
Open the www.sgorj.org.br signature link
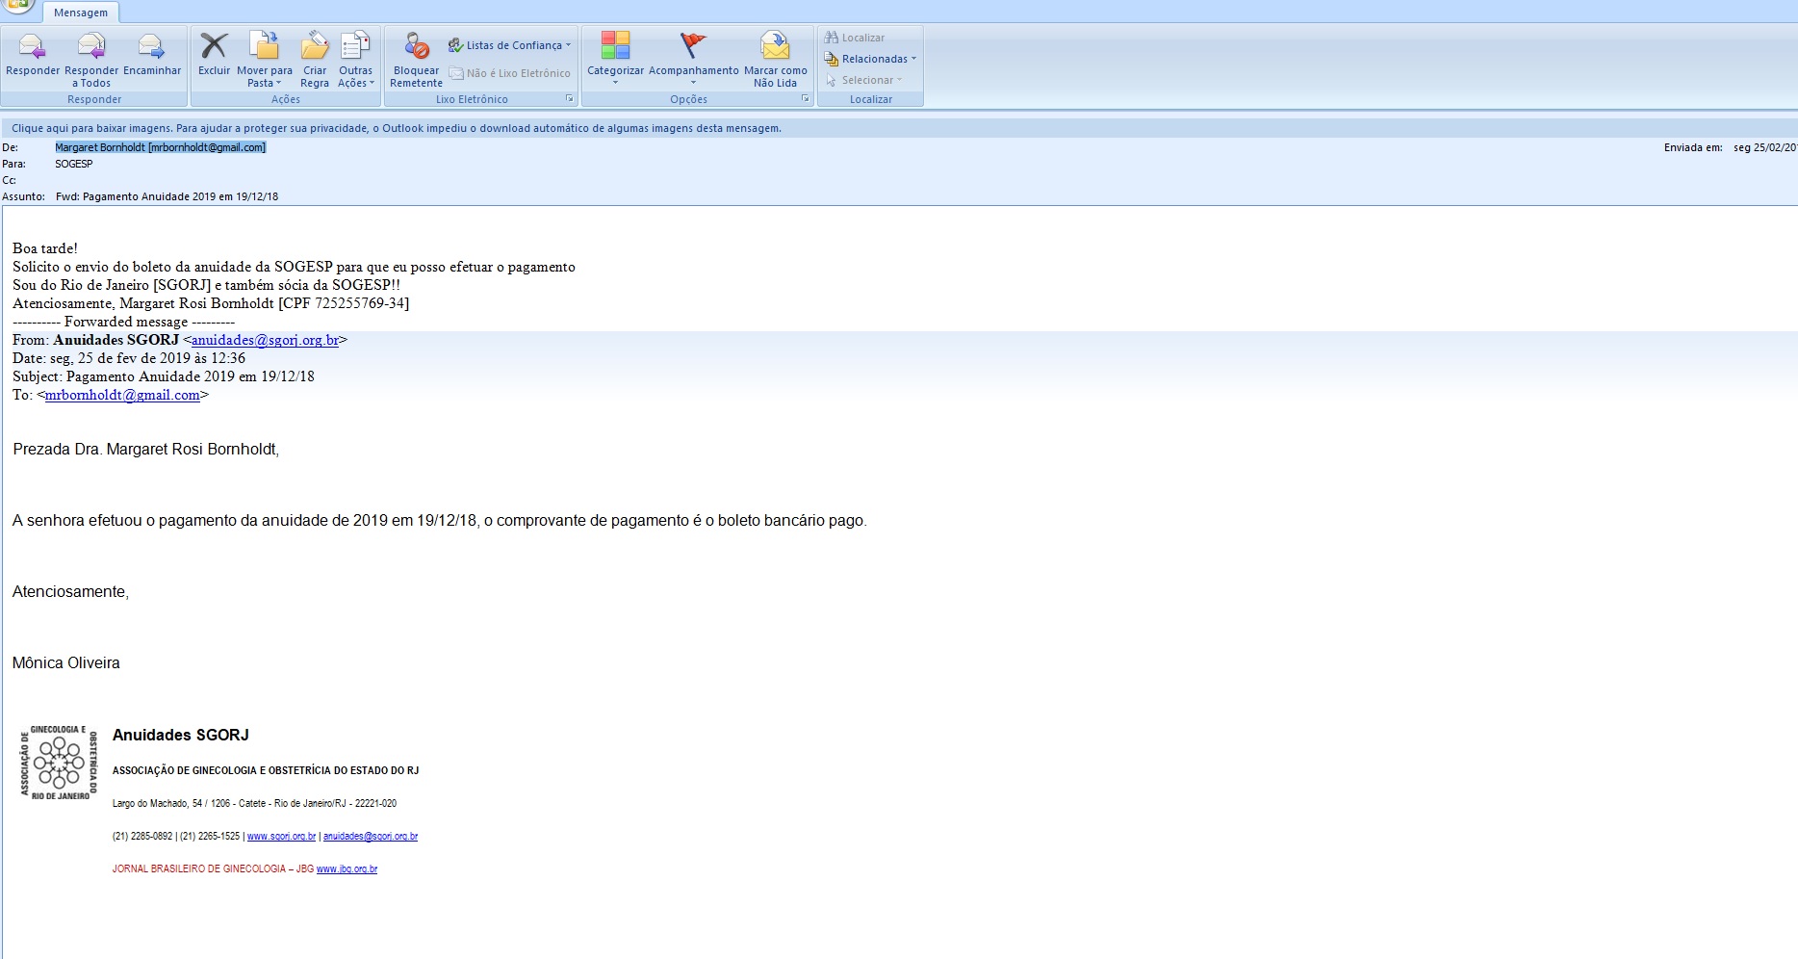click(x=281, y=837)
